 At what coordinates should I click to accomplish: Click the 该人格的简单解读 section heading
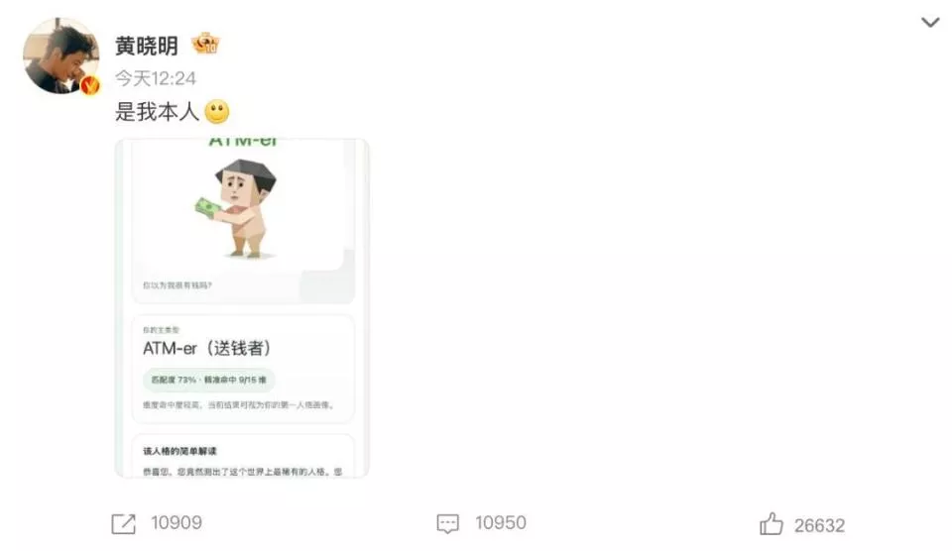[x=179, y=451]
